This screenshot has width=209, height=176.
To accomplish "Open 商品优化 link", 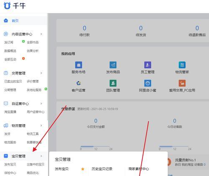I will 33,173.
